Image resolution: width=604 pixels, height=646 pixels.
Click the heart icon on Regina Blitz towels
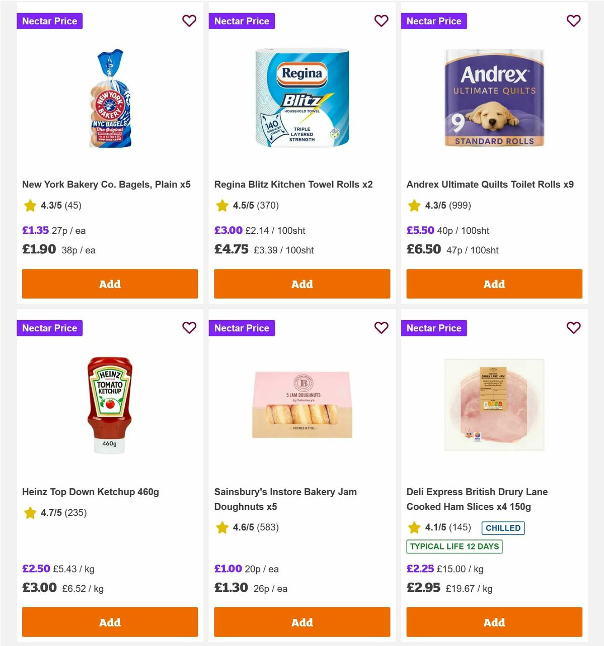click(x=382, y=21)
